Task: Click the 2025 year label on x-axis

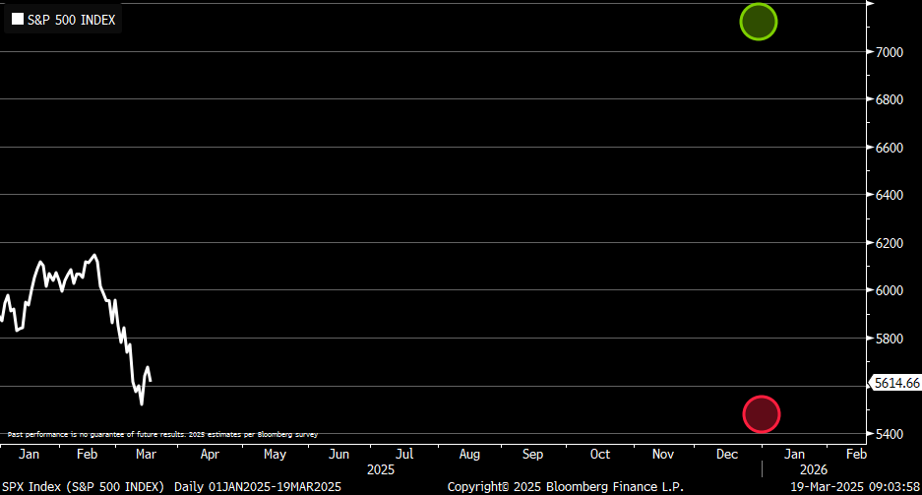Action: [380, 470]
